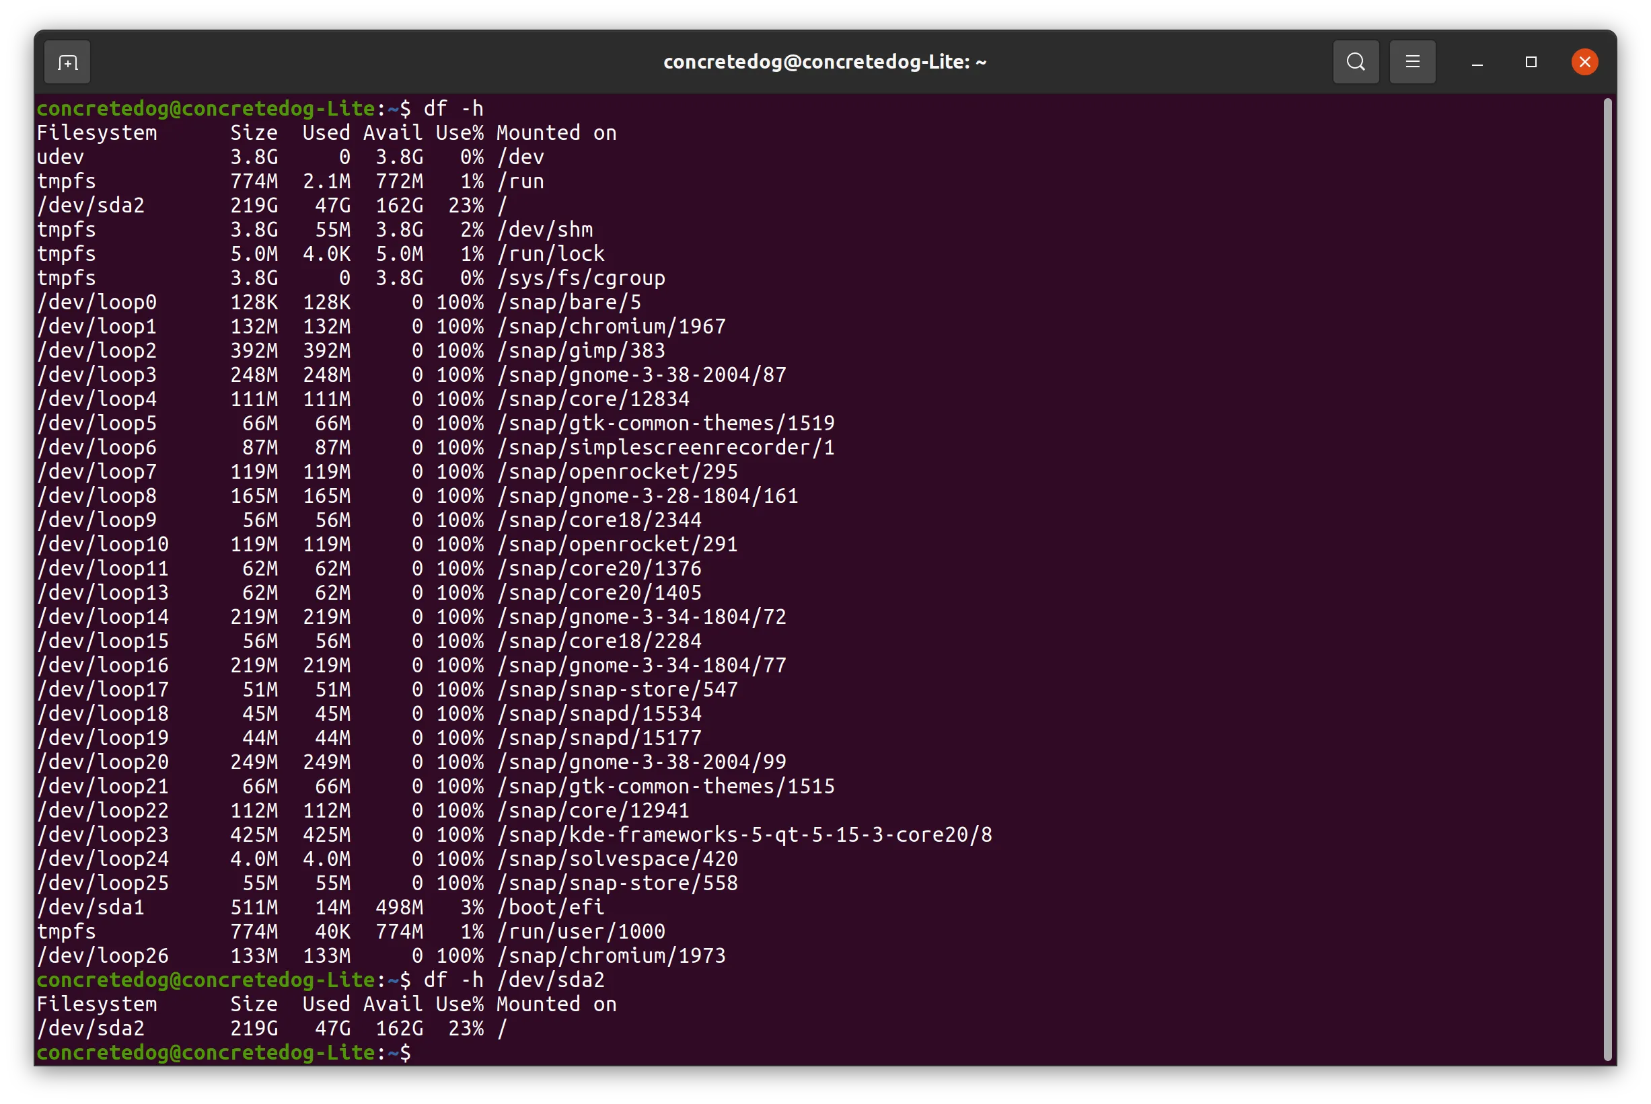
Task: Click '/dev/shm' mount path
Action: 544,229
